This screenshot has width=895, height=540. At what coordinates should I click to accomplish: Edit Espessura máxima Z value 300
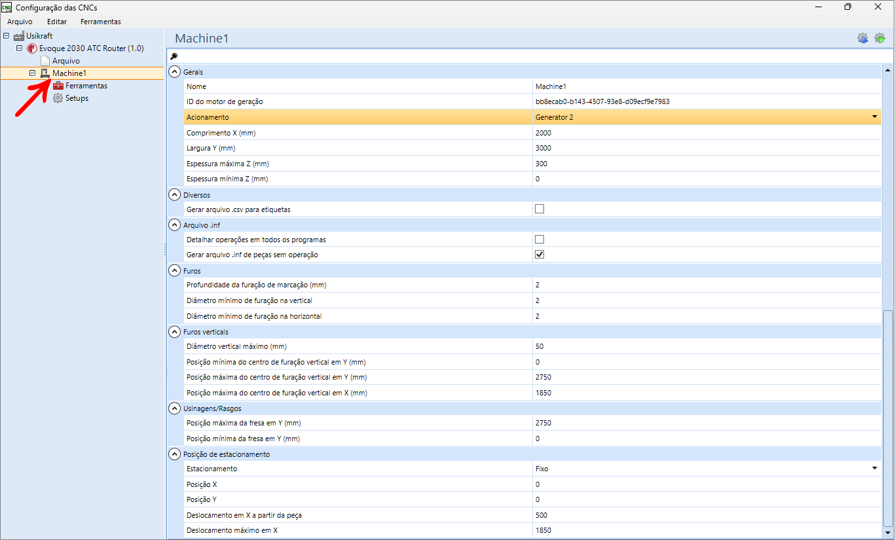(x=706, y=164)
